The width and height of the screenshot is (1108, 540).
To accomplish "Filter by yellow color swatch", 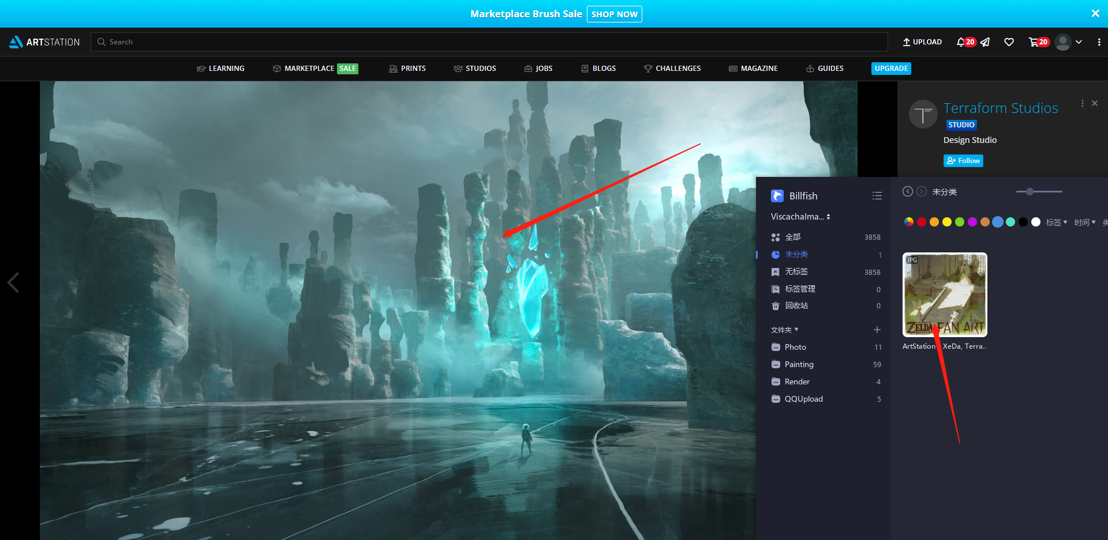I will pyautogui.click(x=947, y=222).
